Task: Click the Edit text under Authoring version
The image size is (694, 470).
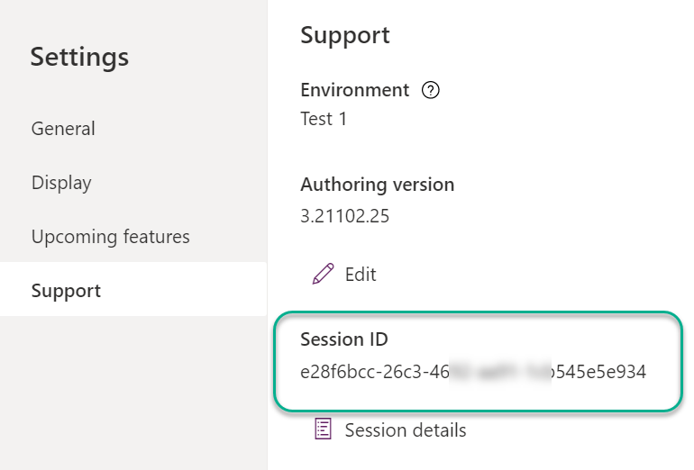Action: pos(361,274)
